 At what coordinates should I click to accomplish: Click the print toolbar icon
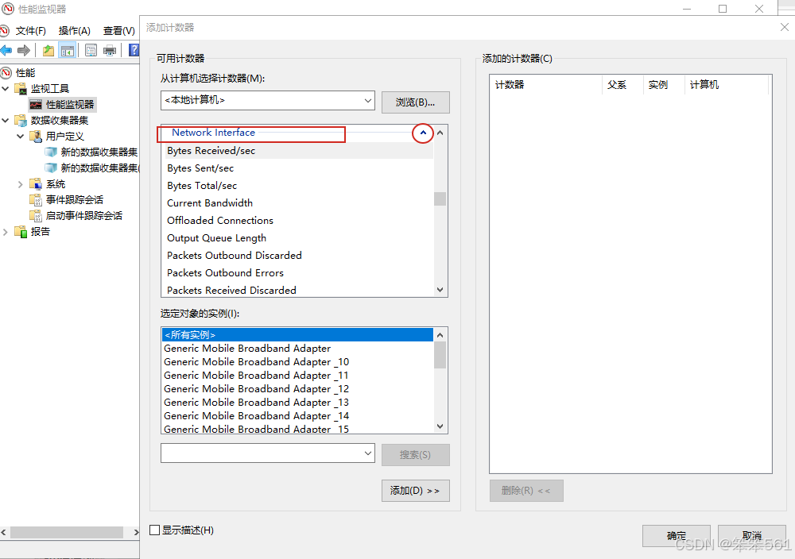pyautogui.click(x=110, y=50)
